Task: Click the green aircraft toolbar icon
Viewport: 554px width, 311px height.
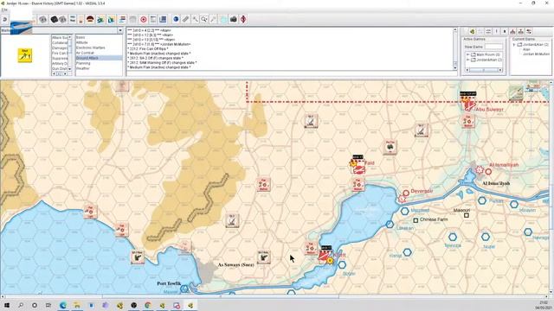Action: pyautogui.click(x=100, y=19)
